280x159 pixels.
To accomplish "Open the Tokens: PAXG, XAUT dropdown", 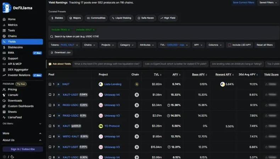I will pos(64,45).
